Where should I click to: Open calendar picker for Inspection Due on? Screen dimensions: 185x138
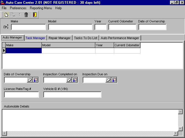point(114,80)
